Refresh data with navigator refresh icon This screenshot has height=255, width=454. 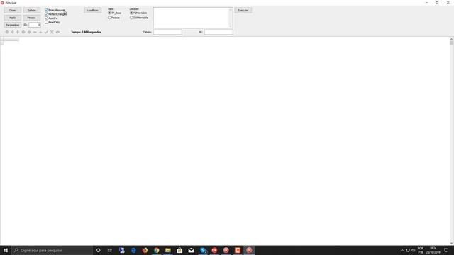(x=57, y=32)
